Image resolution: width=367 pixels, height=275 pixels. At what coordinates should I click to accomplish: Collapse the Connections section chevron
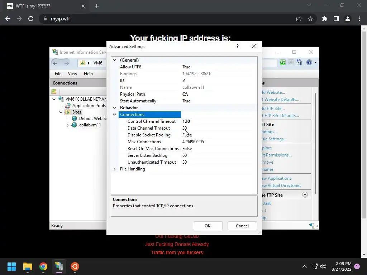115,115
